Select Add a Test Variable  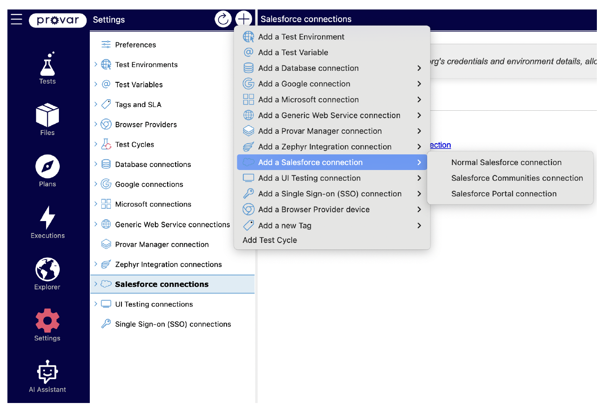coord(332,52)
